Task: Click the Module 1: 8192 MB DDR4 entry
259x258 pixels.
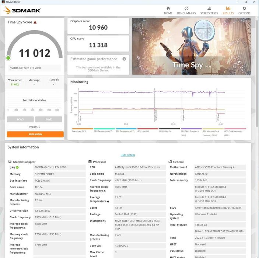Action: [220, 189]
